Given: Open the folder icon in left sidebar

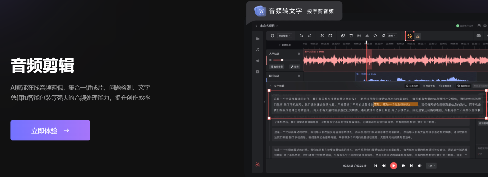Looking at the screenshot, I should click(x=258, y=39).
